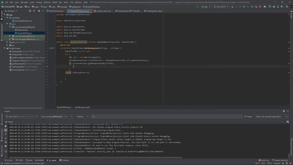Collapse the Gradle Scripts node
This screenshot has width=293, height=165.
5,48
